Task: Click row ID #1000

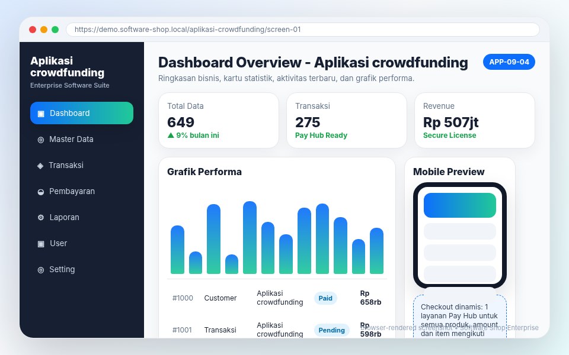Action: point(183,298)
